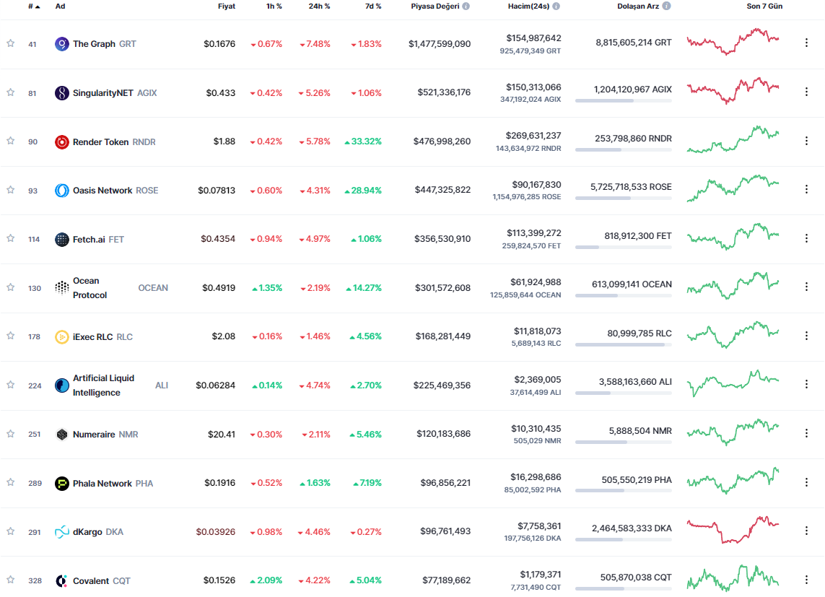
Task: Click The Graph coin logo icon
Action: pyautogui.click(x=62, y=44)
